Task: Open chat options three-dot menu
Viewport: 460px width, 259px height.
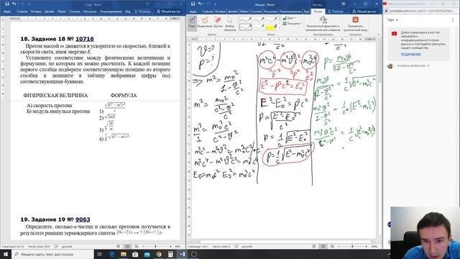Action: [453, 20]
